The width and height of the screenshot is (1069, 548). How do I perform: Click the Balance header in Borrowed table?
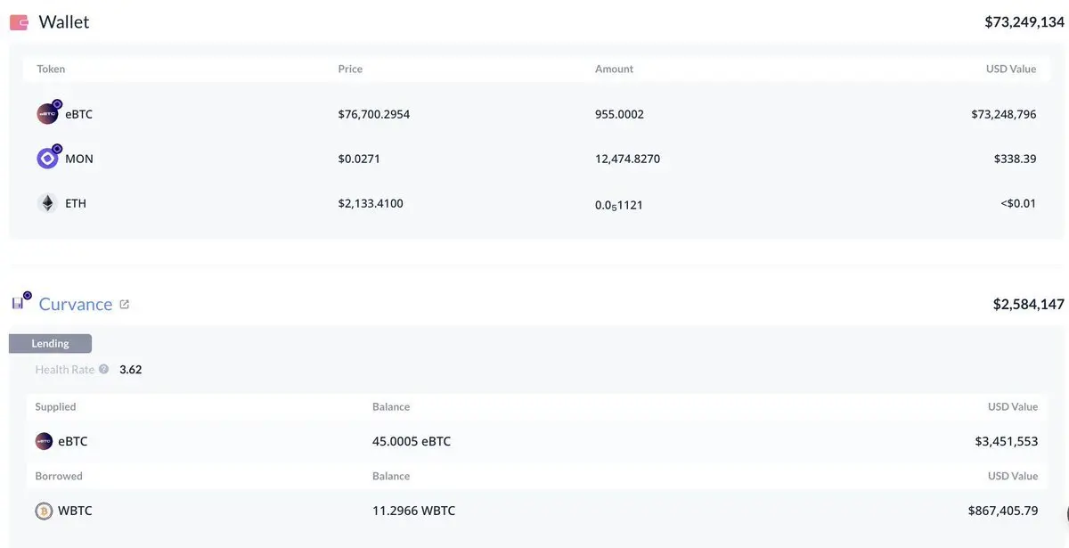click(391, 476)
